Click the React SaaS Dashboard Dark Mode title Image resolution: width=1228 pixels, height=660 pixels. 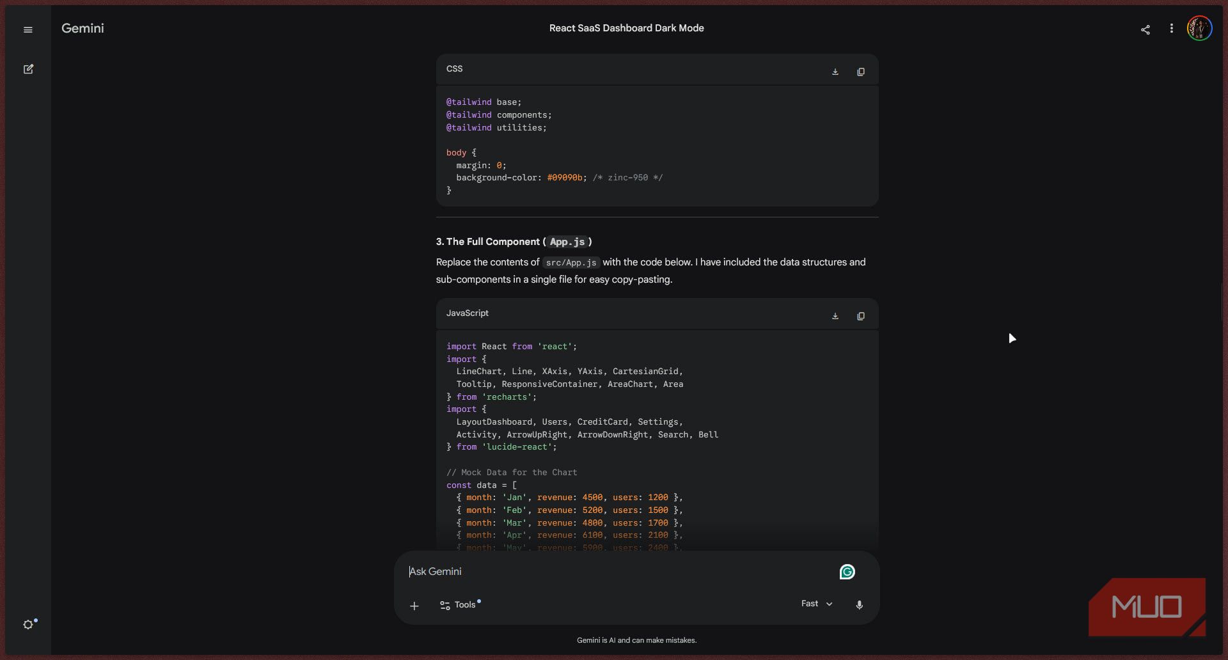tap(627, 28)
